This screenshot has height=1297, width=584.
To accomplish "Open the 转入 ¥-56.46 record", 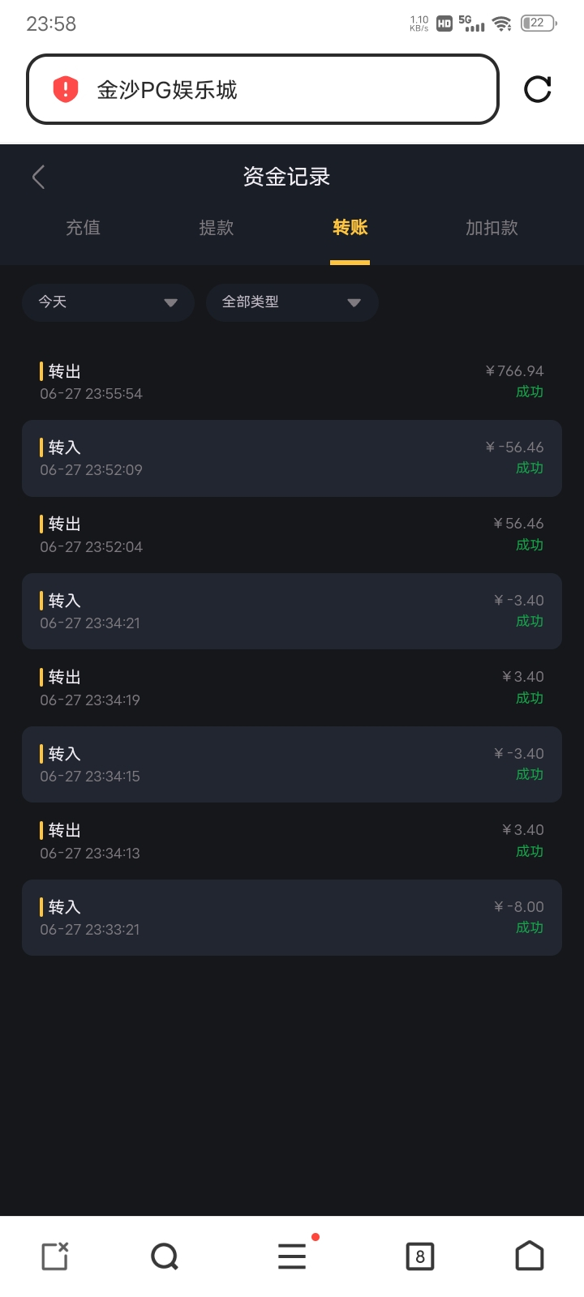I will [x=292, y=458].
